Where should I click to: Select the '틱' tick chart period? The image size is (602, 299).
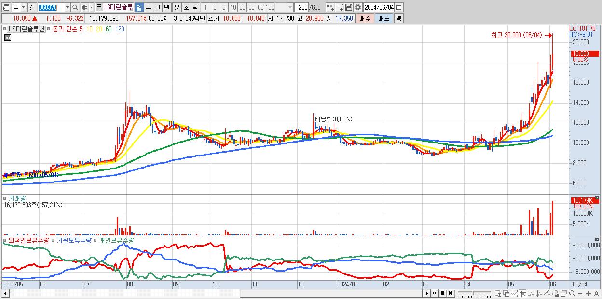[195, 7]
